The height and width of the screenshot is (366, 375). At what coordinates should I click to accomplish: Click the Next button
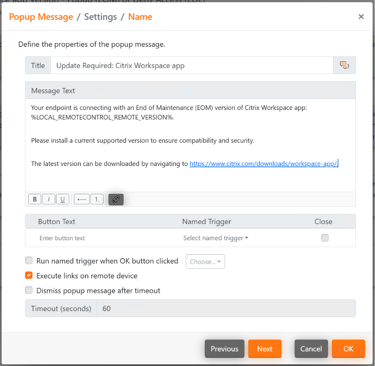(x=265, y=349)
